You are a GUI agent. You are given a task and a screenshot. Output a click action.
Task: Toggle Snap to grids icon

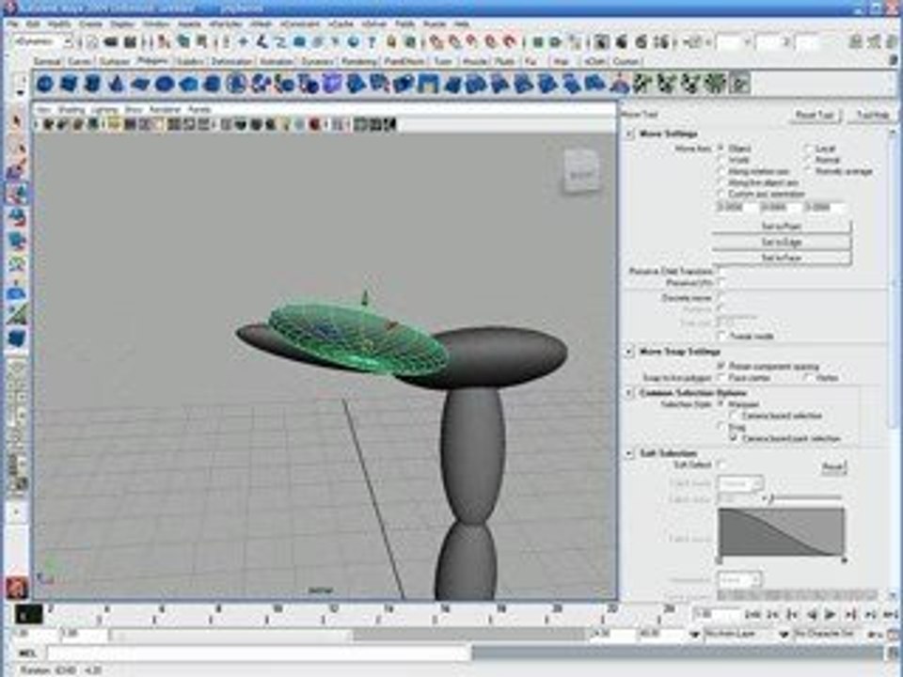(437, 41)
